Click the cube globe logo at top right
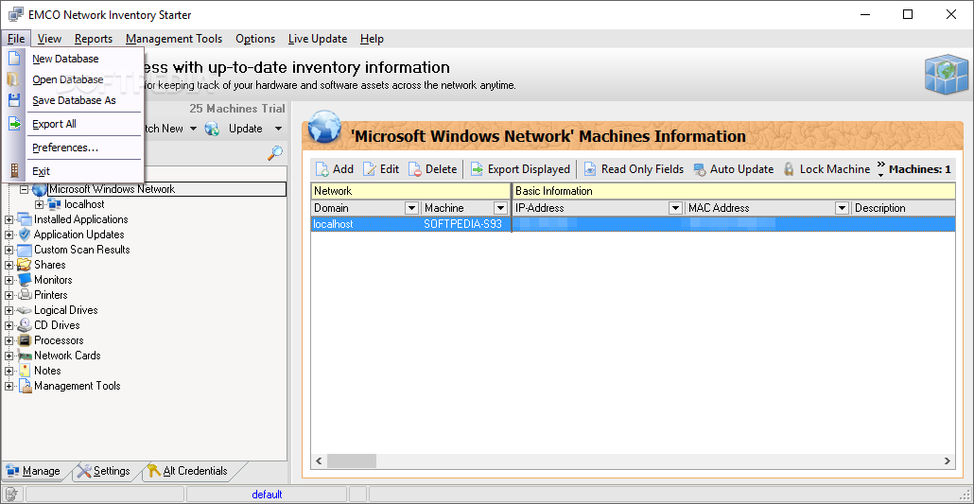Image resolution: width=974 pixels, height=504 pixels. tap(946, 74)
